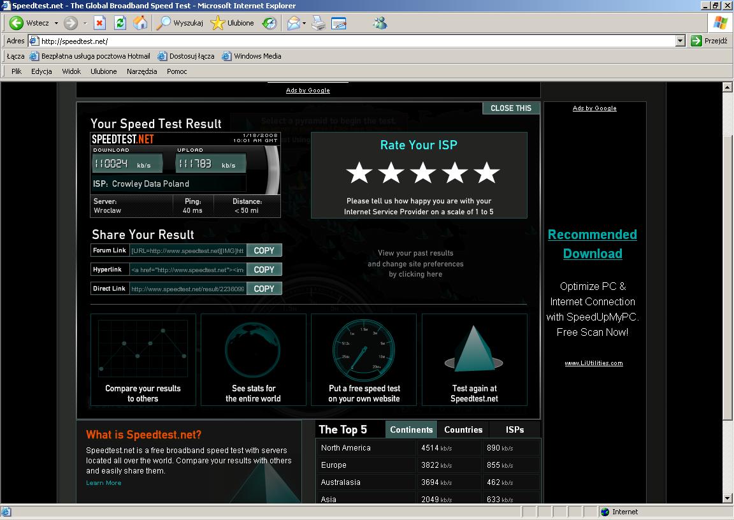Screen dimensions: 734x520
Task: Open Wyszukaj search in the toolbar
Action: (180, 23)
